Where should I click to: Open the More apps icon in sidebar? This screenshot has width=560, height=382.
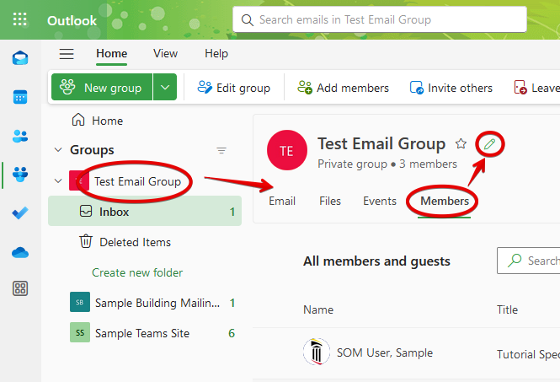pos(20,288)
